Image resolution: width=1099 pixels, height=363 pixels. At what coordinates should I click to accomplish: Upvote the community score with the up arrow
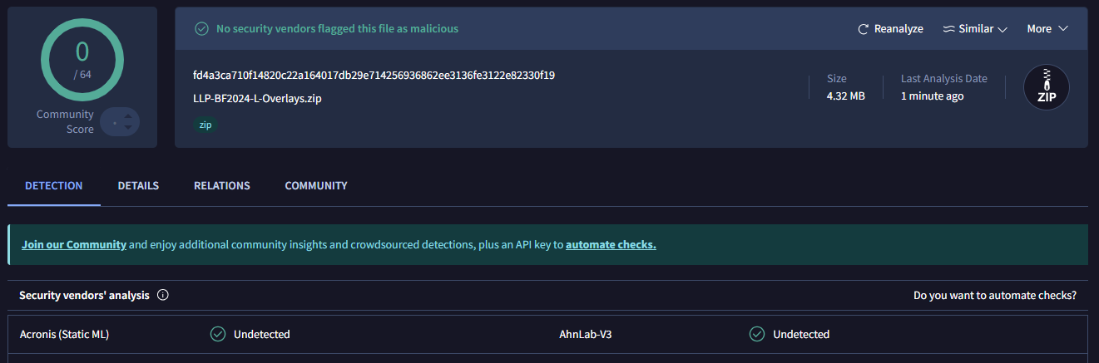[x=127, y=116]
